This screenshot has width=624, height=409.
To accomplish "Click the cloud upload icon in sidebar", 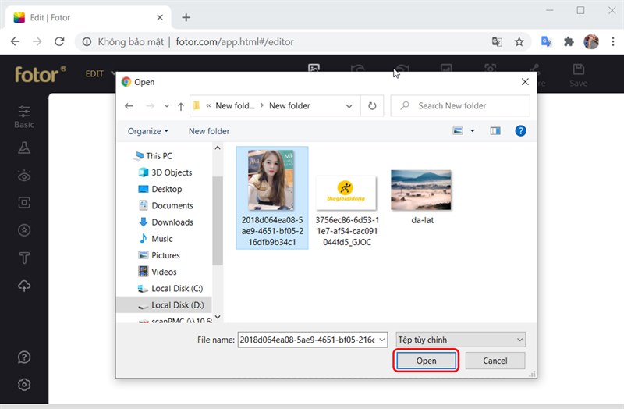I will 24,286.
